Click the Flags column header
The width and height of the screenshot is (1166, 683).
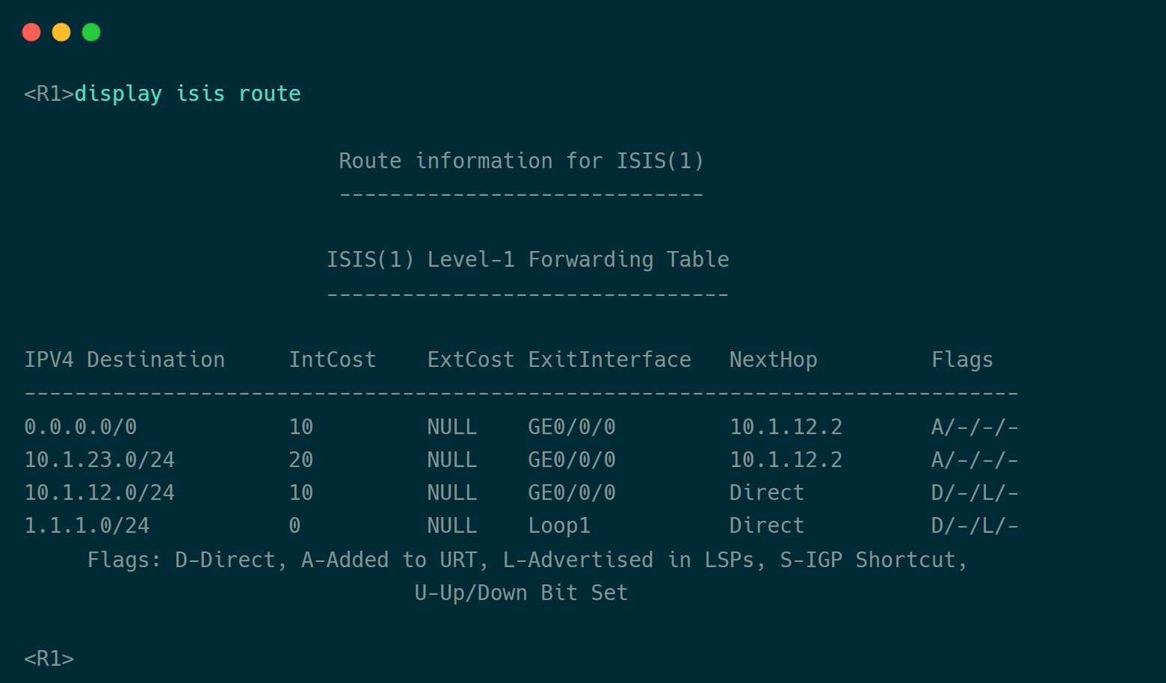click(962, 359)
